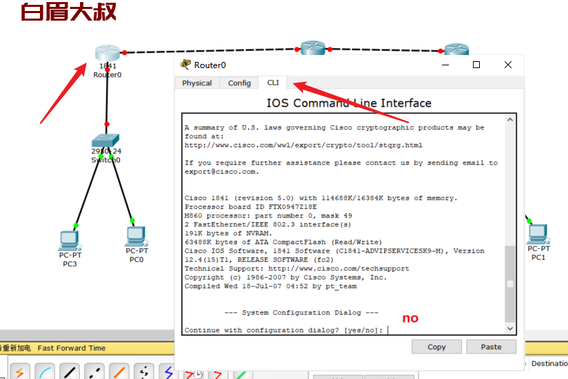
Task: Click the 'Compiled Wed 18-Jul-07 04:52 by pt_team' line
Action: [x=271, y=286]
